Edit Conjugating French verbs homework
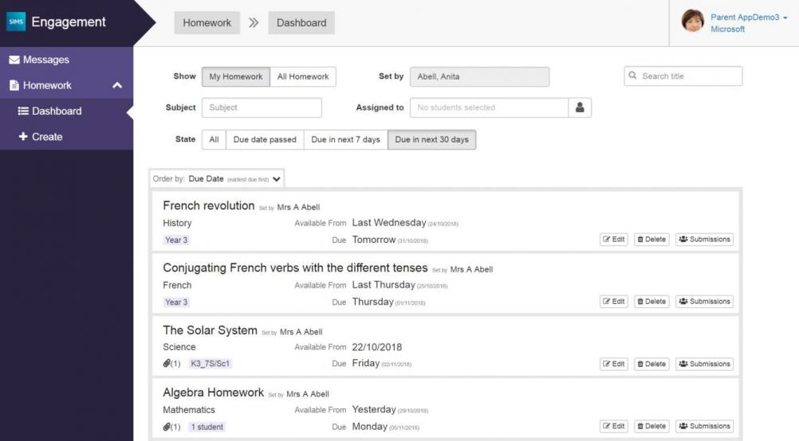799x441 pixels. coord(613,302)
